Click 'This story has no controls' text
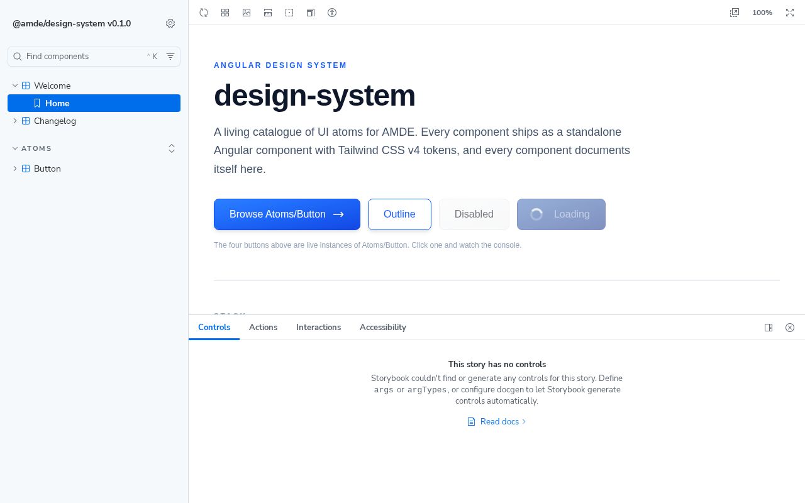 (497, 365)
